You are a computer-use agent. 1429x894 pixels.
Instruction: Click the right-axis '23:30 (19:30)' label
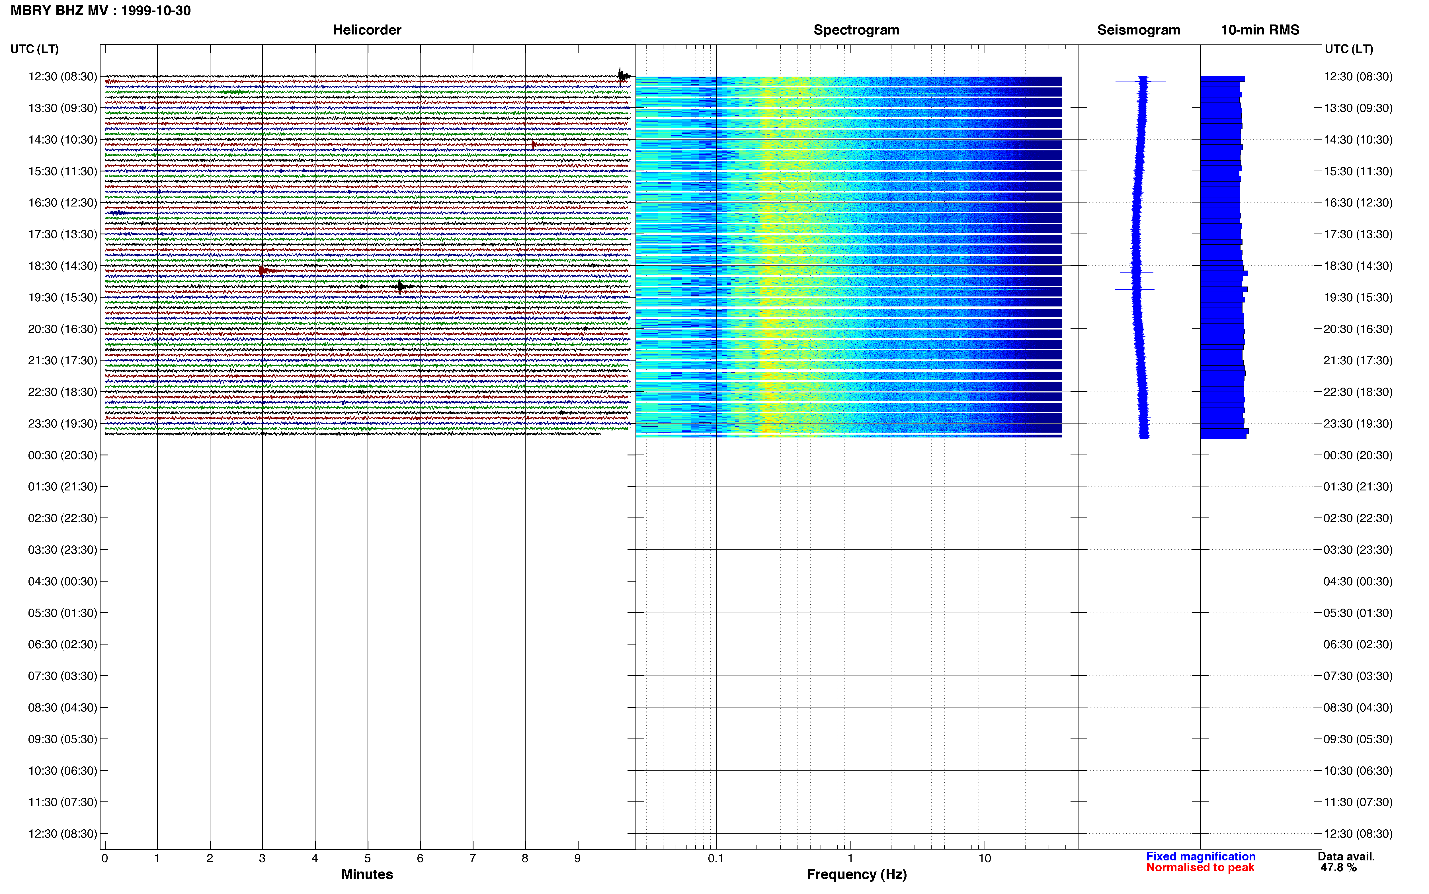pos(1358,423)
